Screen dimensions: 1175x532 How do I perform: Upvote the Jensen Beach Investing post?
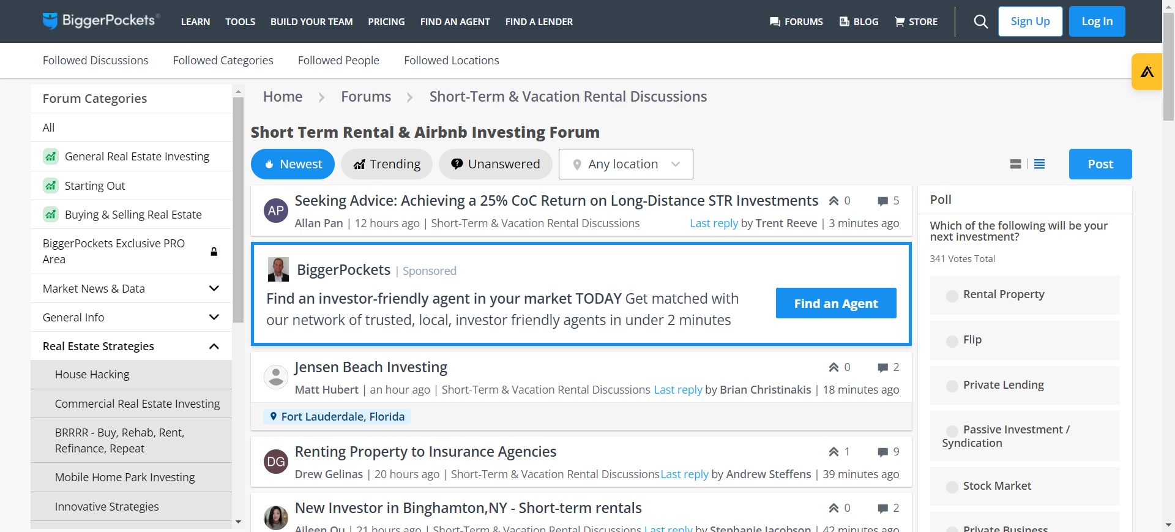tap(834, 367)
